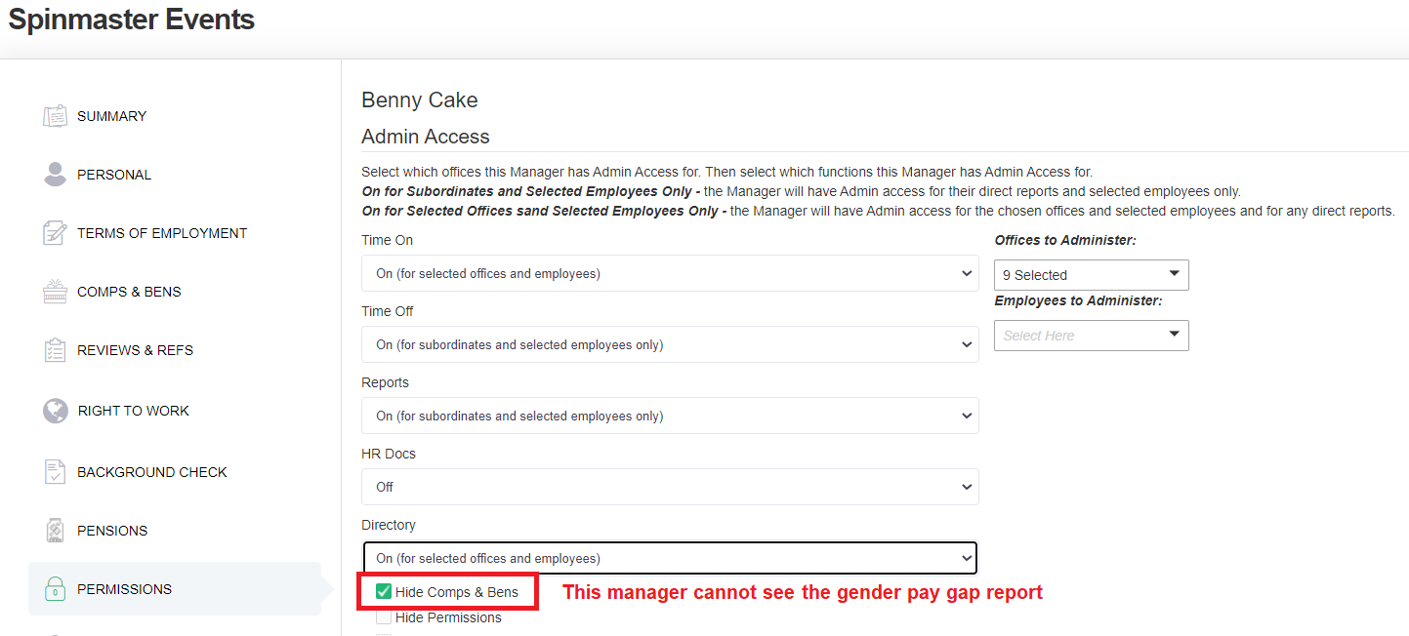The height and width of the screenshot is (636, 1409).
Task: Click the Background Check document icon
Action: click(55, 472)
